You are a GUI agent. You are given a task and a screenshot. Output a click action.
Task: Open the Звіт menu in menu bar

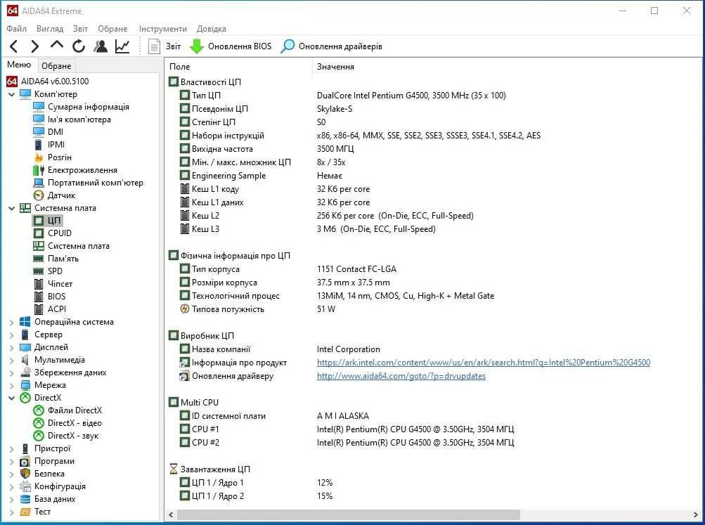tap(81, 29)
